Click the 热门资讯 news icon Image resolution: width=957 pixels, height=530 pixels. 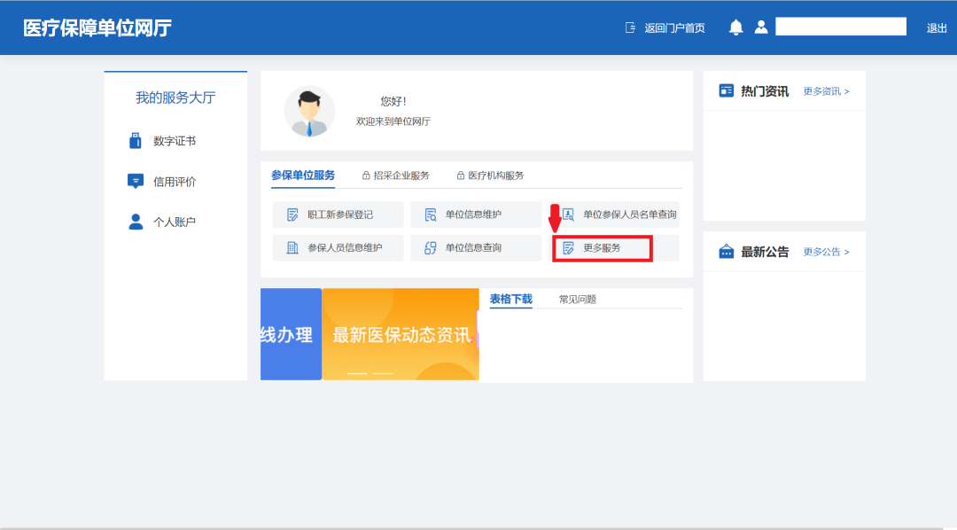pos(727,91)
